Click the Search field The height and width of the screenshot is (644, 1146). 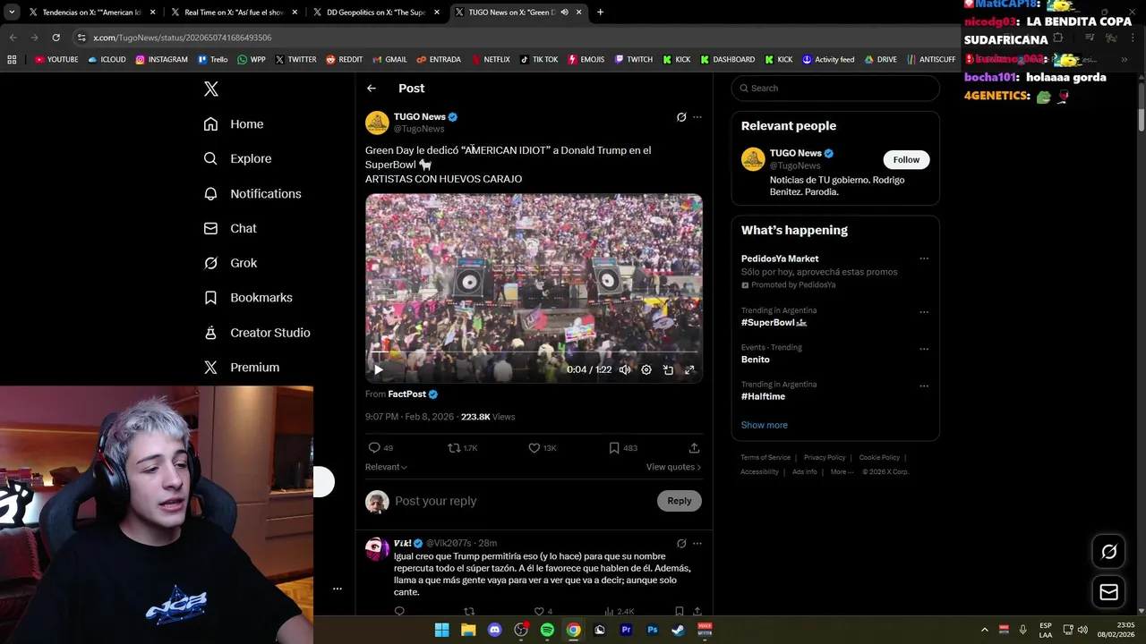[835, 88]
